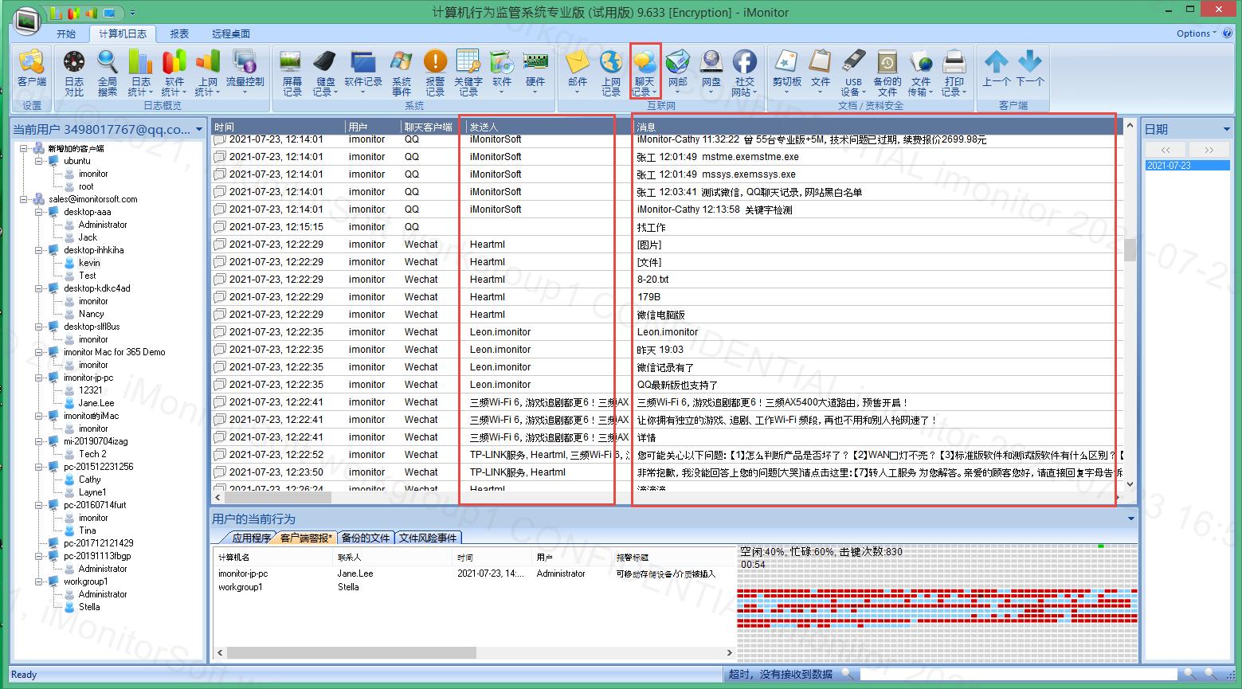This screenshot has height=689, width=1242.
Task: Collapse the 新增加的客户端 tree node
Action: pyautogui.click(x=24, y=148)
